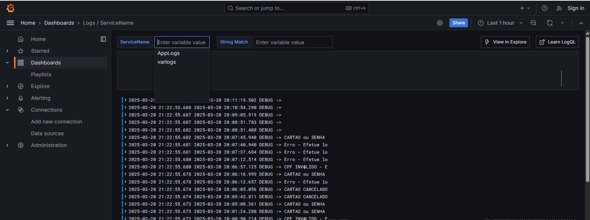Open the Last 1 hour time picker
Screen dimensions: 590x220
(500, 23)
